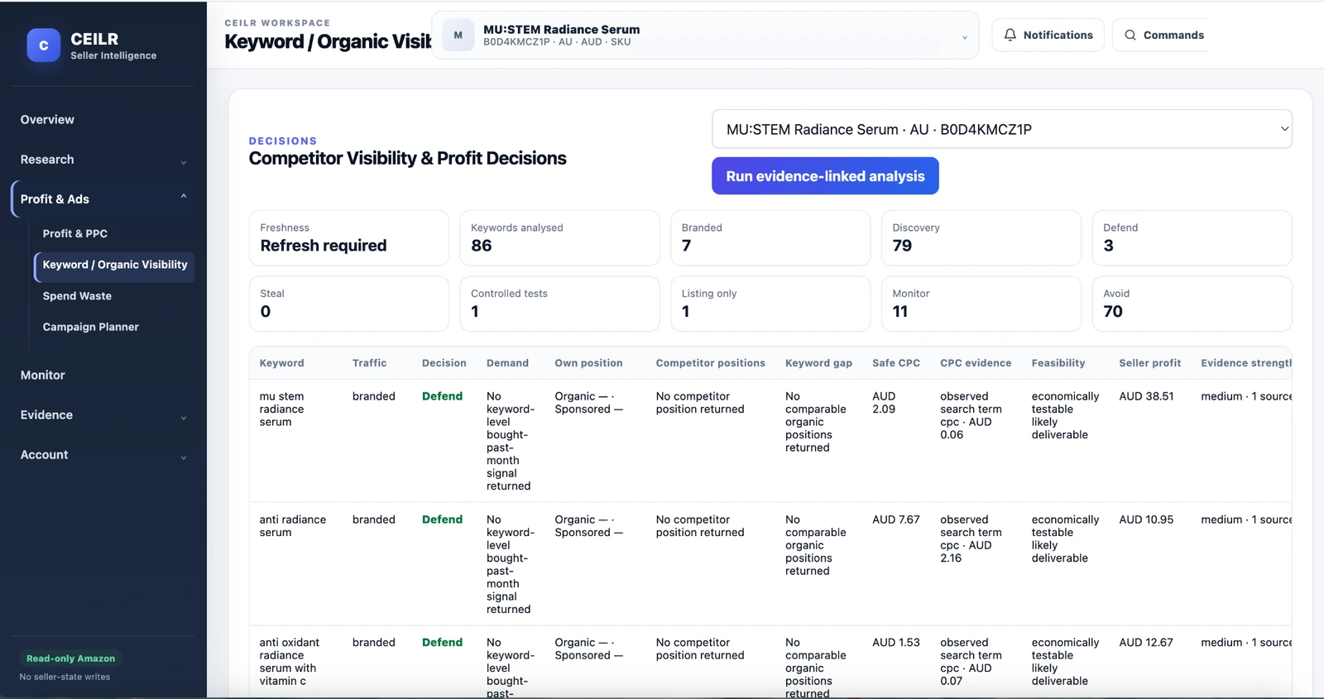
Task: Click the M product avatar icon
Action: (x=458, y=35)
